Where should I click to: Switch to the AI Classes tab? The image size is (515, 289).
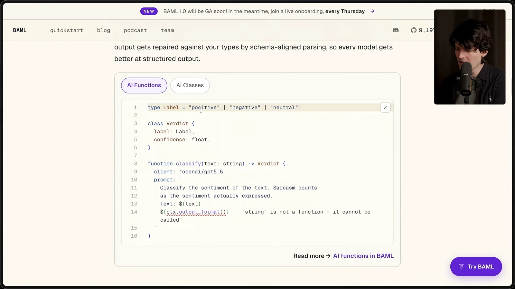click(x=190, y=85)
